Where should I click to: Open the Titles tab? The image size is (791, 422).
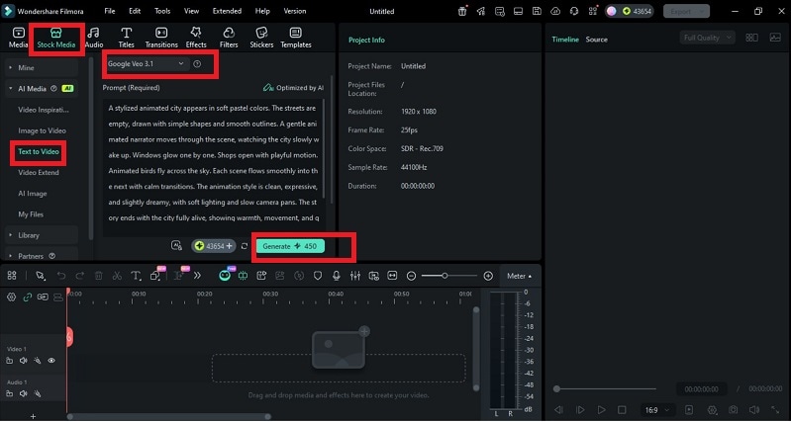point(126,39)
